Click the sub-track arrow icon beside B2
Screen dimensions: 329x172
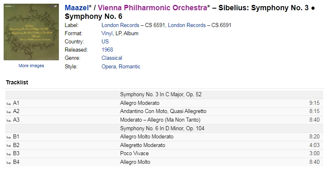(9, 146)
